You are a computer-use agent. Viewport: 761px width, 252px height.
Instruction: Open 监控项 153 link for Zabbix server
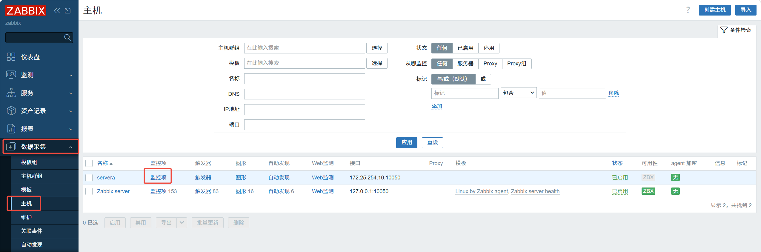point(164,191)
